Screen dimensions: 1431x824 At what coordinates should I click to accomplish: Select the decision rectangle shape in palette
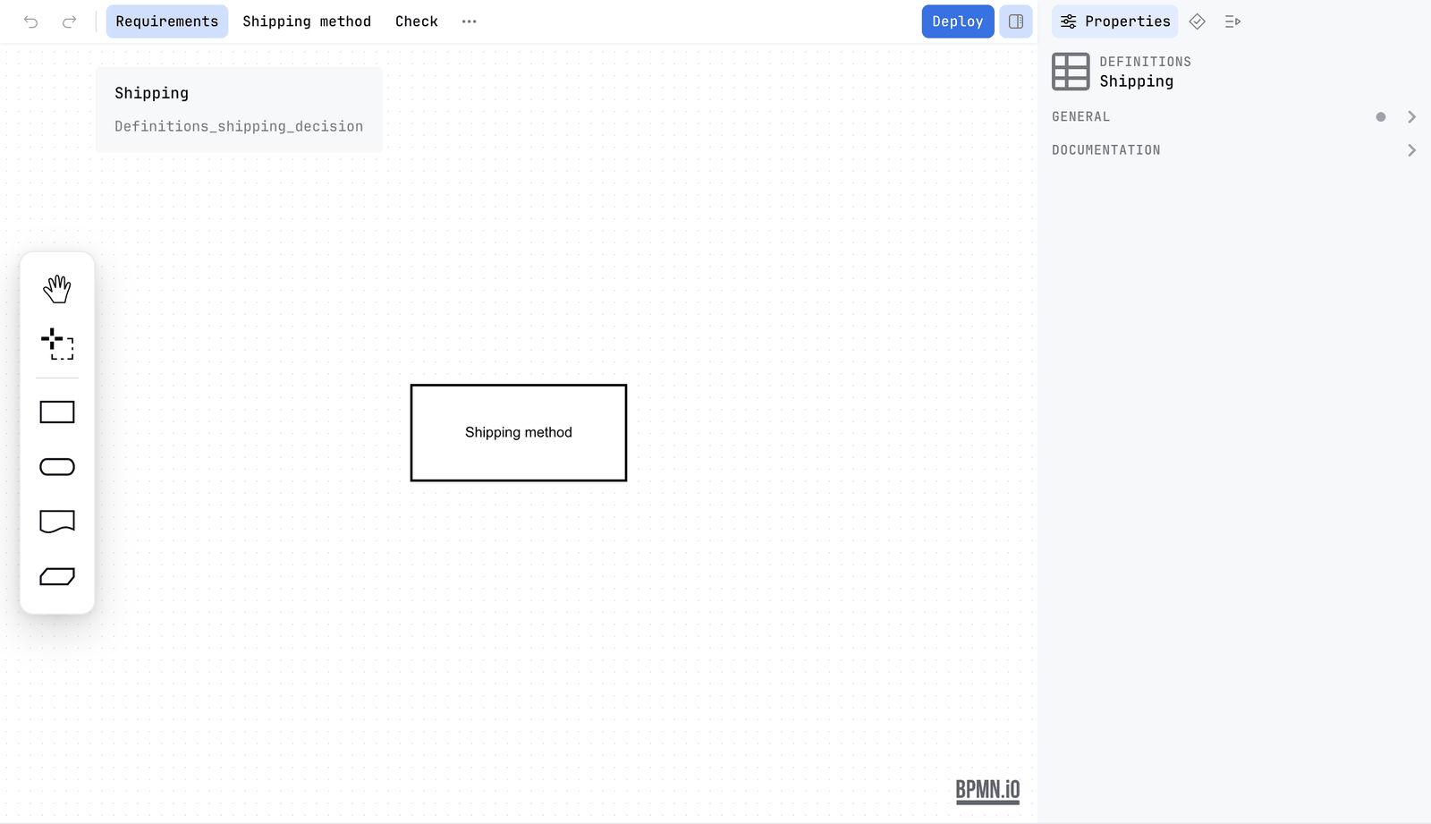coord(57,412)
